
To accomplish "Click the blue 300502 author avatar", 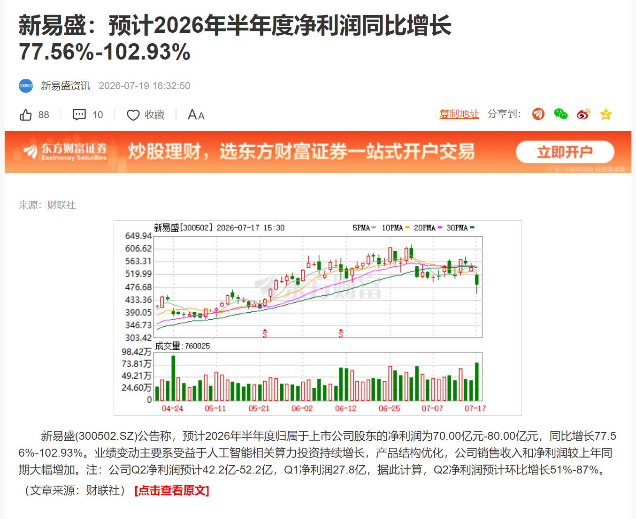I will (x=26, y=86).
